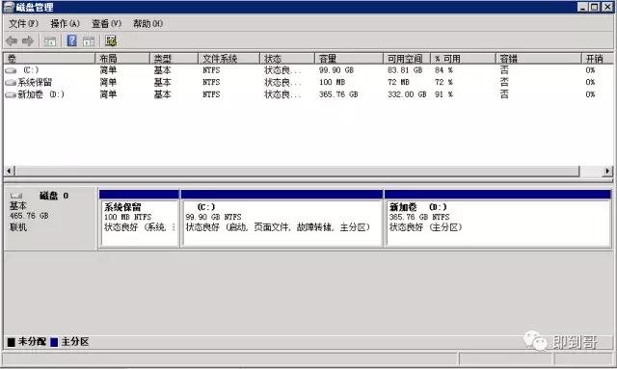Click the 100 MB capacity cell
Screen dimensions: 617x369
[332, 83]
